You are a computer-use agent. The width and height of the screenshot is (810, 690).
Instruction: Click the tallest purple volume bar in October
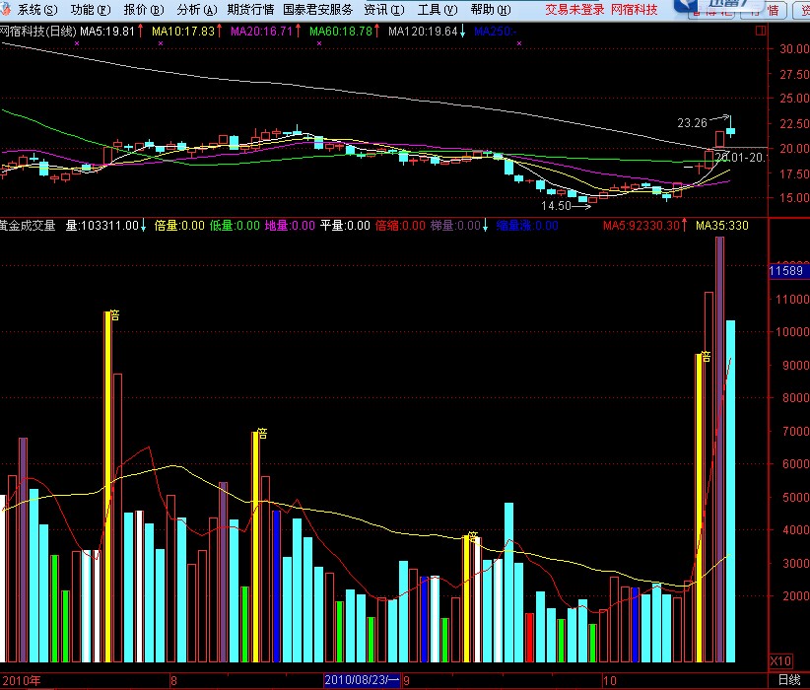[719, 449]
